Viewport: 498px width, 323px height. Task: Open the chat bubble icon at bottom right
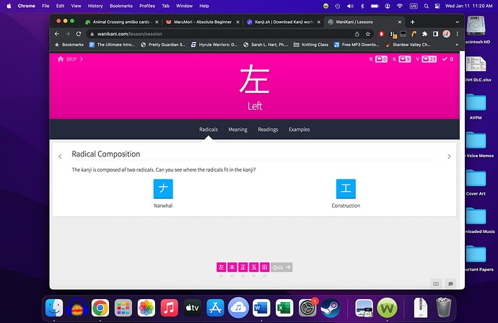click(x=450, y=283)
